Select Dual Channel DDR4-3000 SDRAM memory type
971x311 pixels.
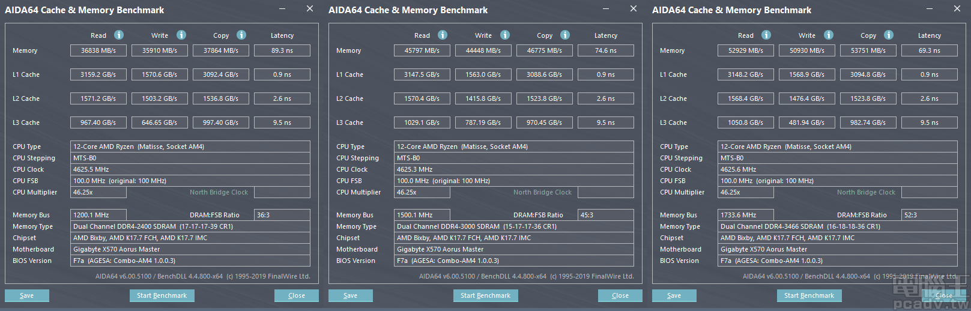click(x=514, y=226)
